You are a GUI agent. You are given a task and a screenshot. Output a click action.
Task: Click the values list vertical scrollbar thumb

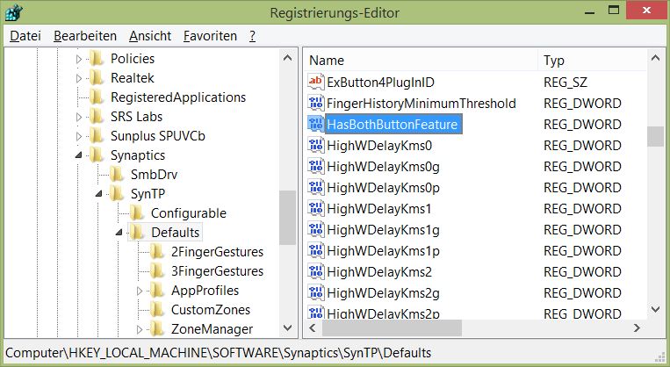coord(654,137)
